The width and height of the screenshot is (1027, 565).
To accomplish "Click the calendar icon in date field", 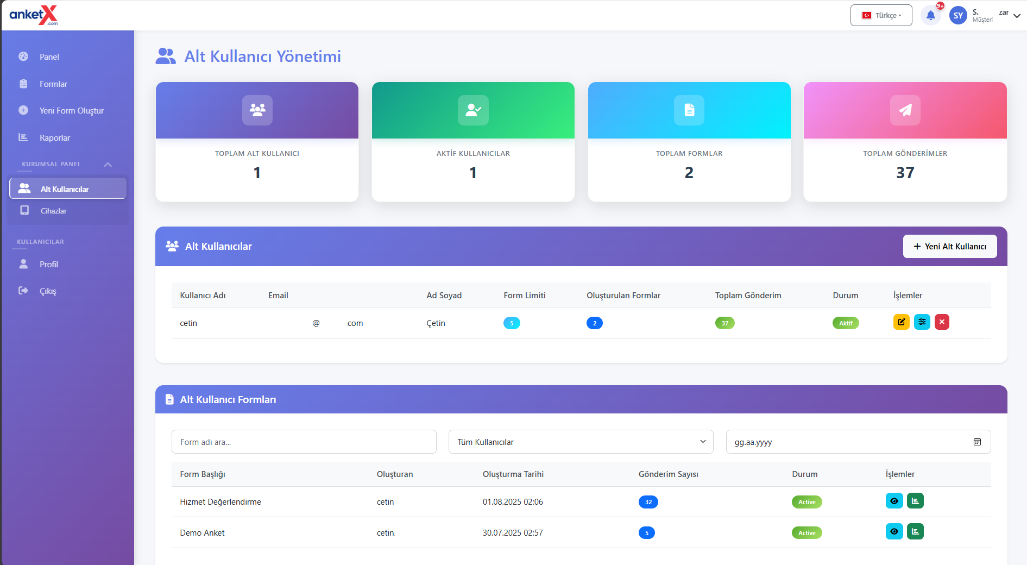I will coord(977,442).
